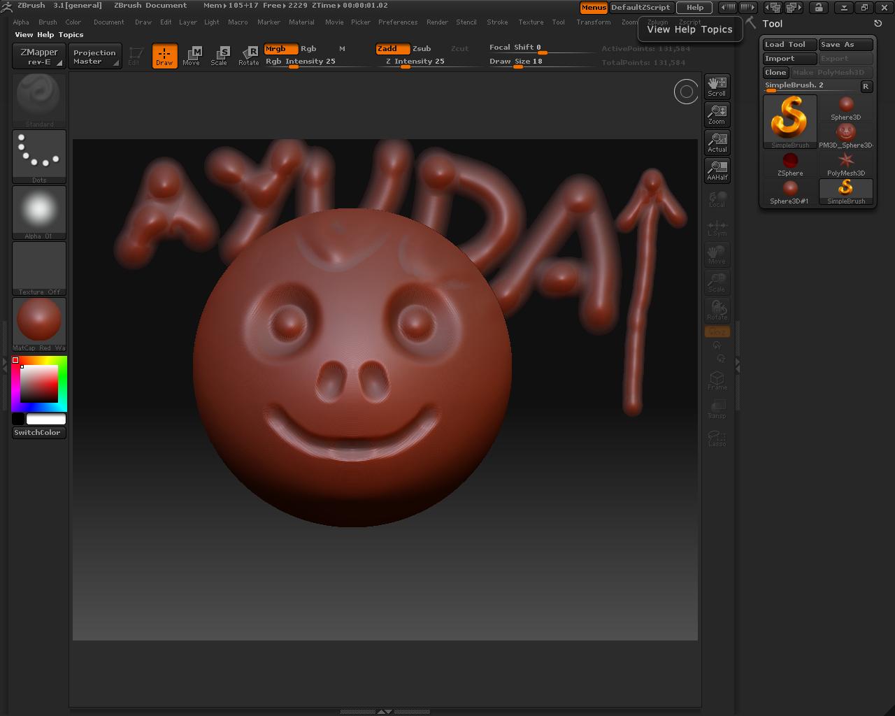Toggle the R button beside SimpleBrush slider
The image size is (895, 716).
(866, 87)
